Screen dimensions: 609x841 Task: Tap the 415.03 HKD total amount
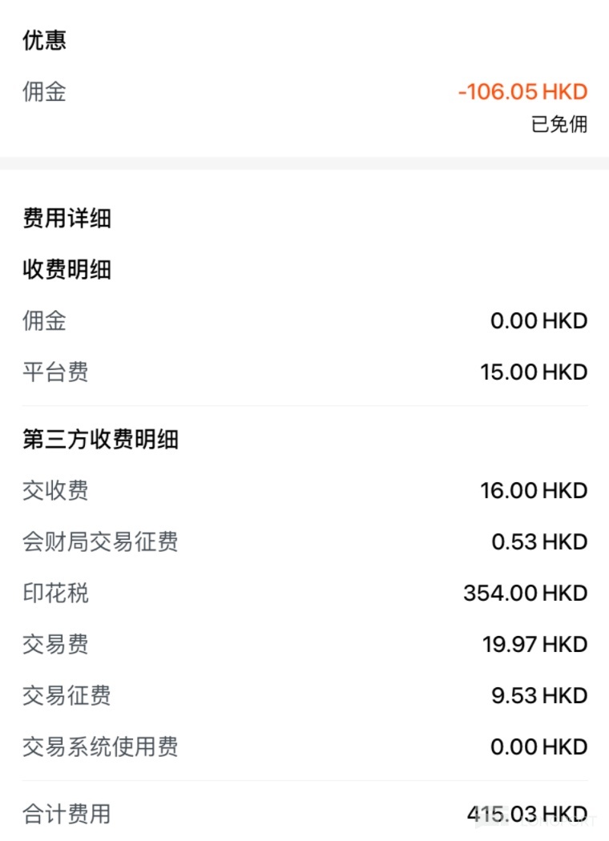pos(526,815)
